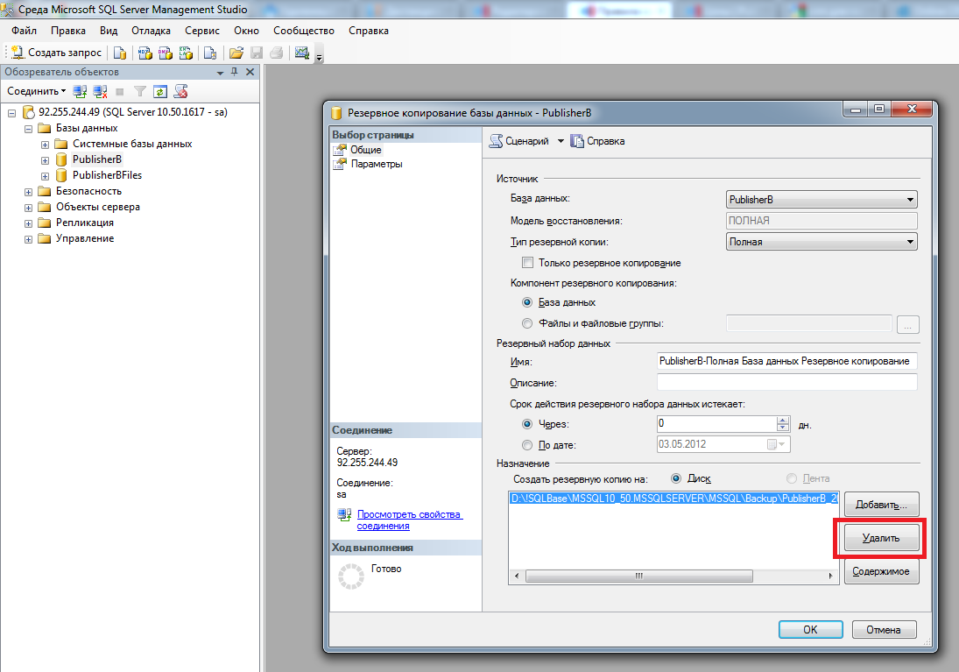
Task: Select the По дате radio button
Action: (x=527, y=445)
